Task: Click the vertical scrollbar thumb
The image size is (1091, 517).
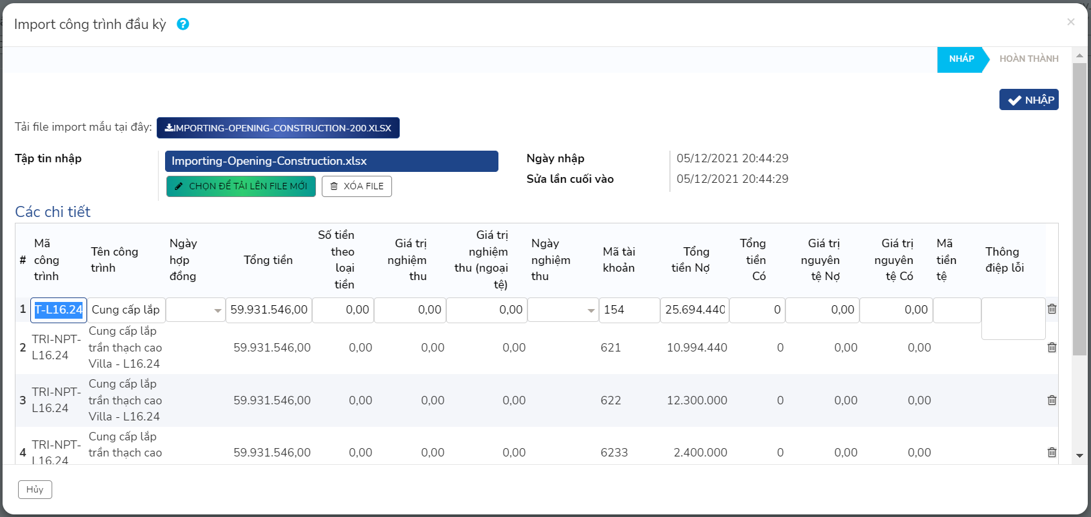Action: click(x=1079, y=209)
